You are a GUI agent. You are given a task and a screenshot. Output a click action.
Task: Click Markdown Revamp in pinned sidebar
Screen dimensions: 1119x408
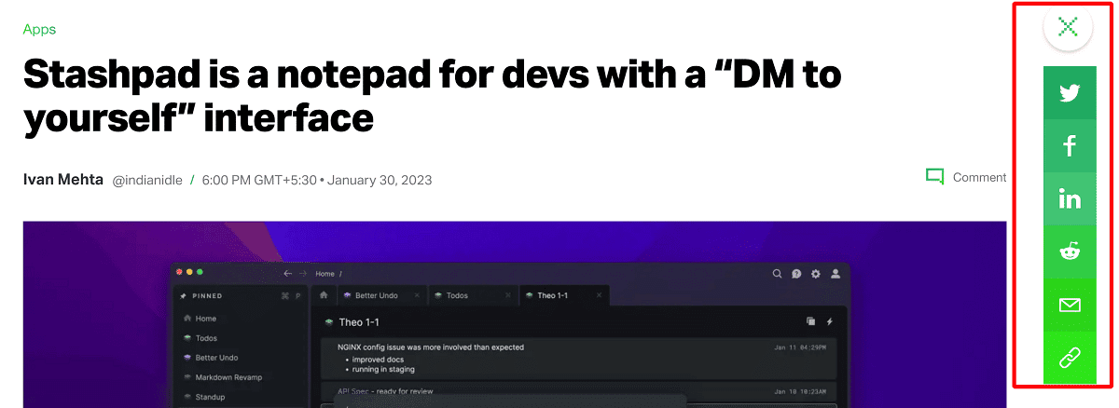(x=229, y=377)
